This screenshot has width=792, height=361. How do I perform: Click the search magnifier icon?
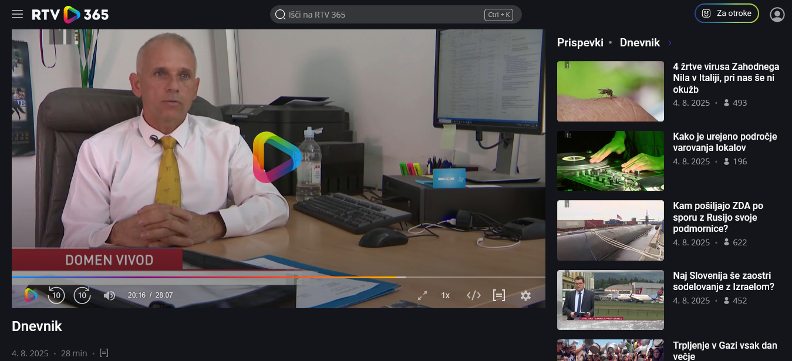tap(280, 14)
